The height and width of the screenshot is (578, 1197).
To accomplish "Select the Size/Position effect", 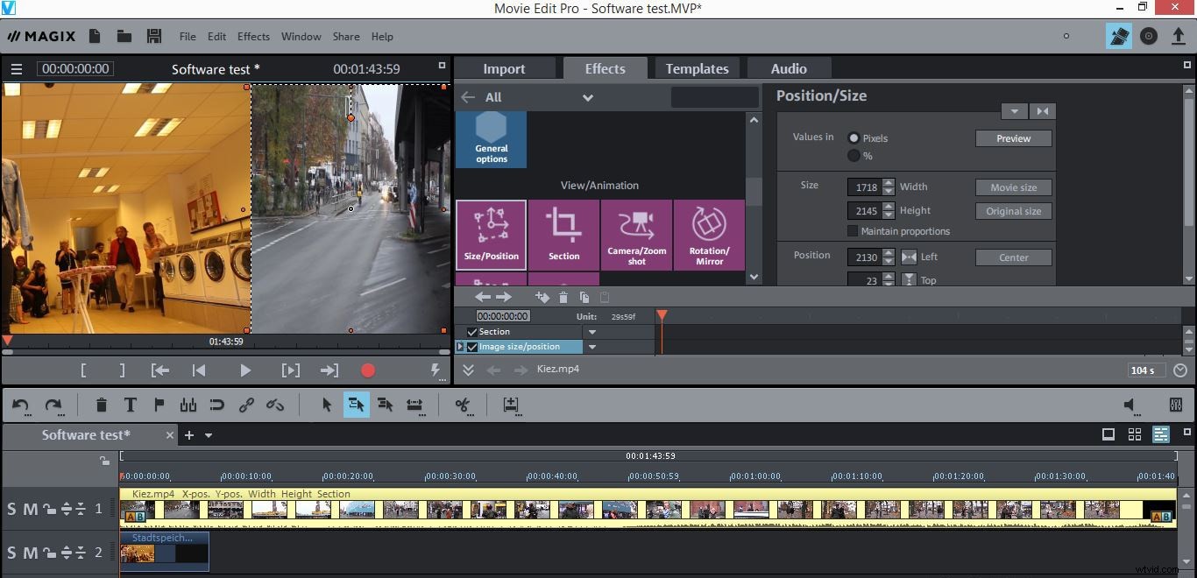I will (x=491, y=234).
